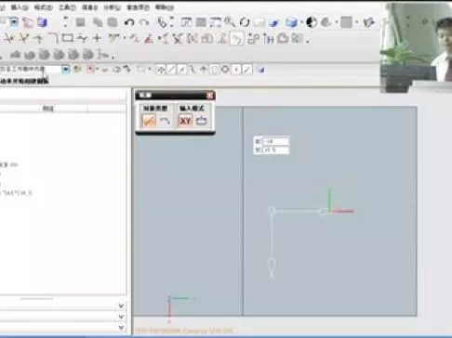Screen dimensions: 452x338
Task: Select the Rectangle sketch tool
Action: (68, 38)
